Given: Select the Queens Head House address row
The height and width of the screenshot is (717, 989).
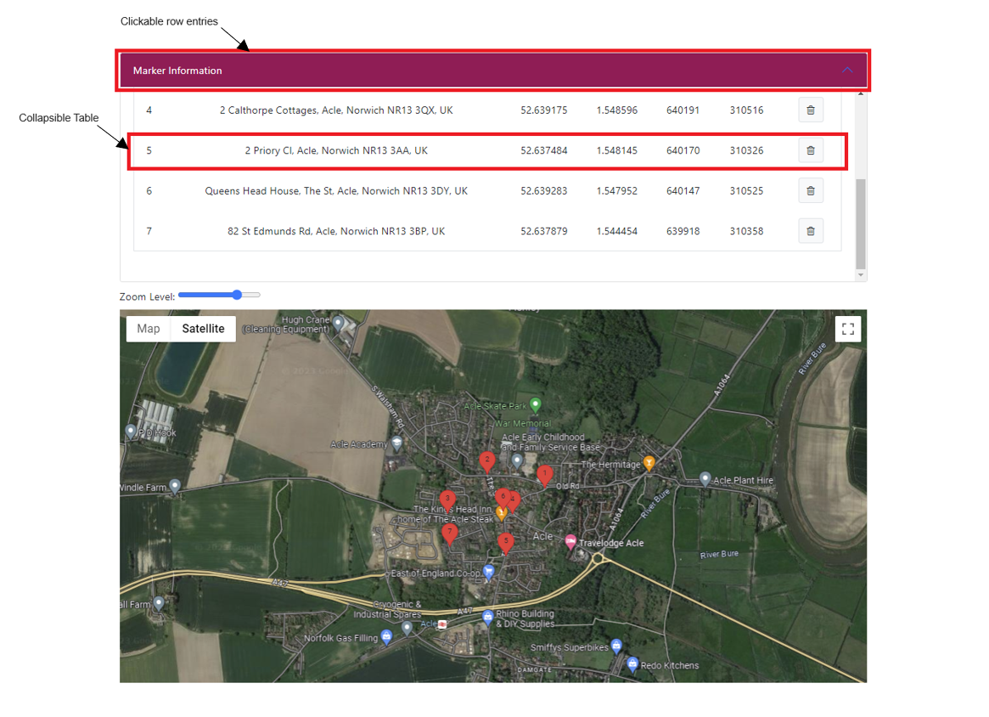Looking at the screenshot, I should (x=336, y=191).
